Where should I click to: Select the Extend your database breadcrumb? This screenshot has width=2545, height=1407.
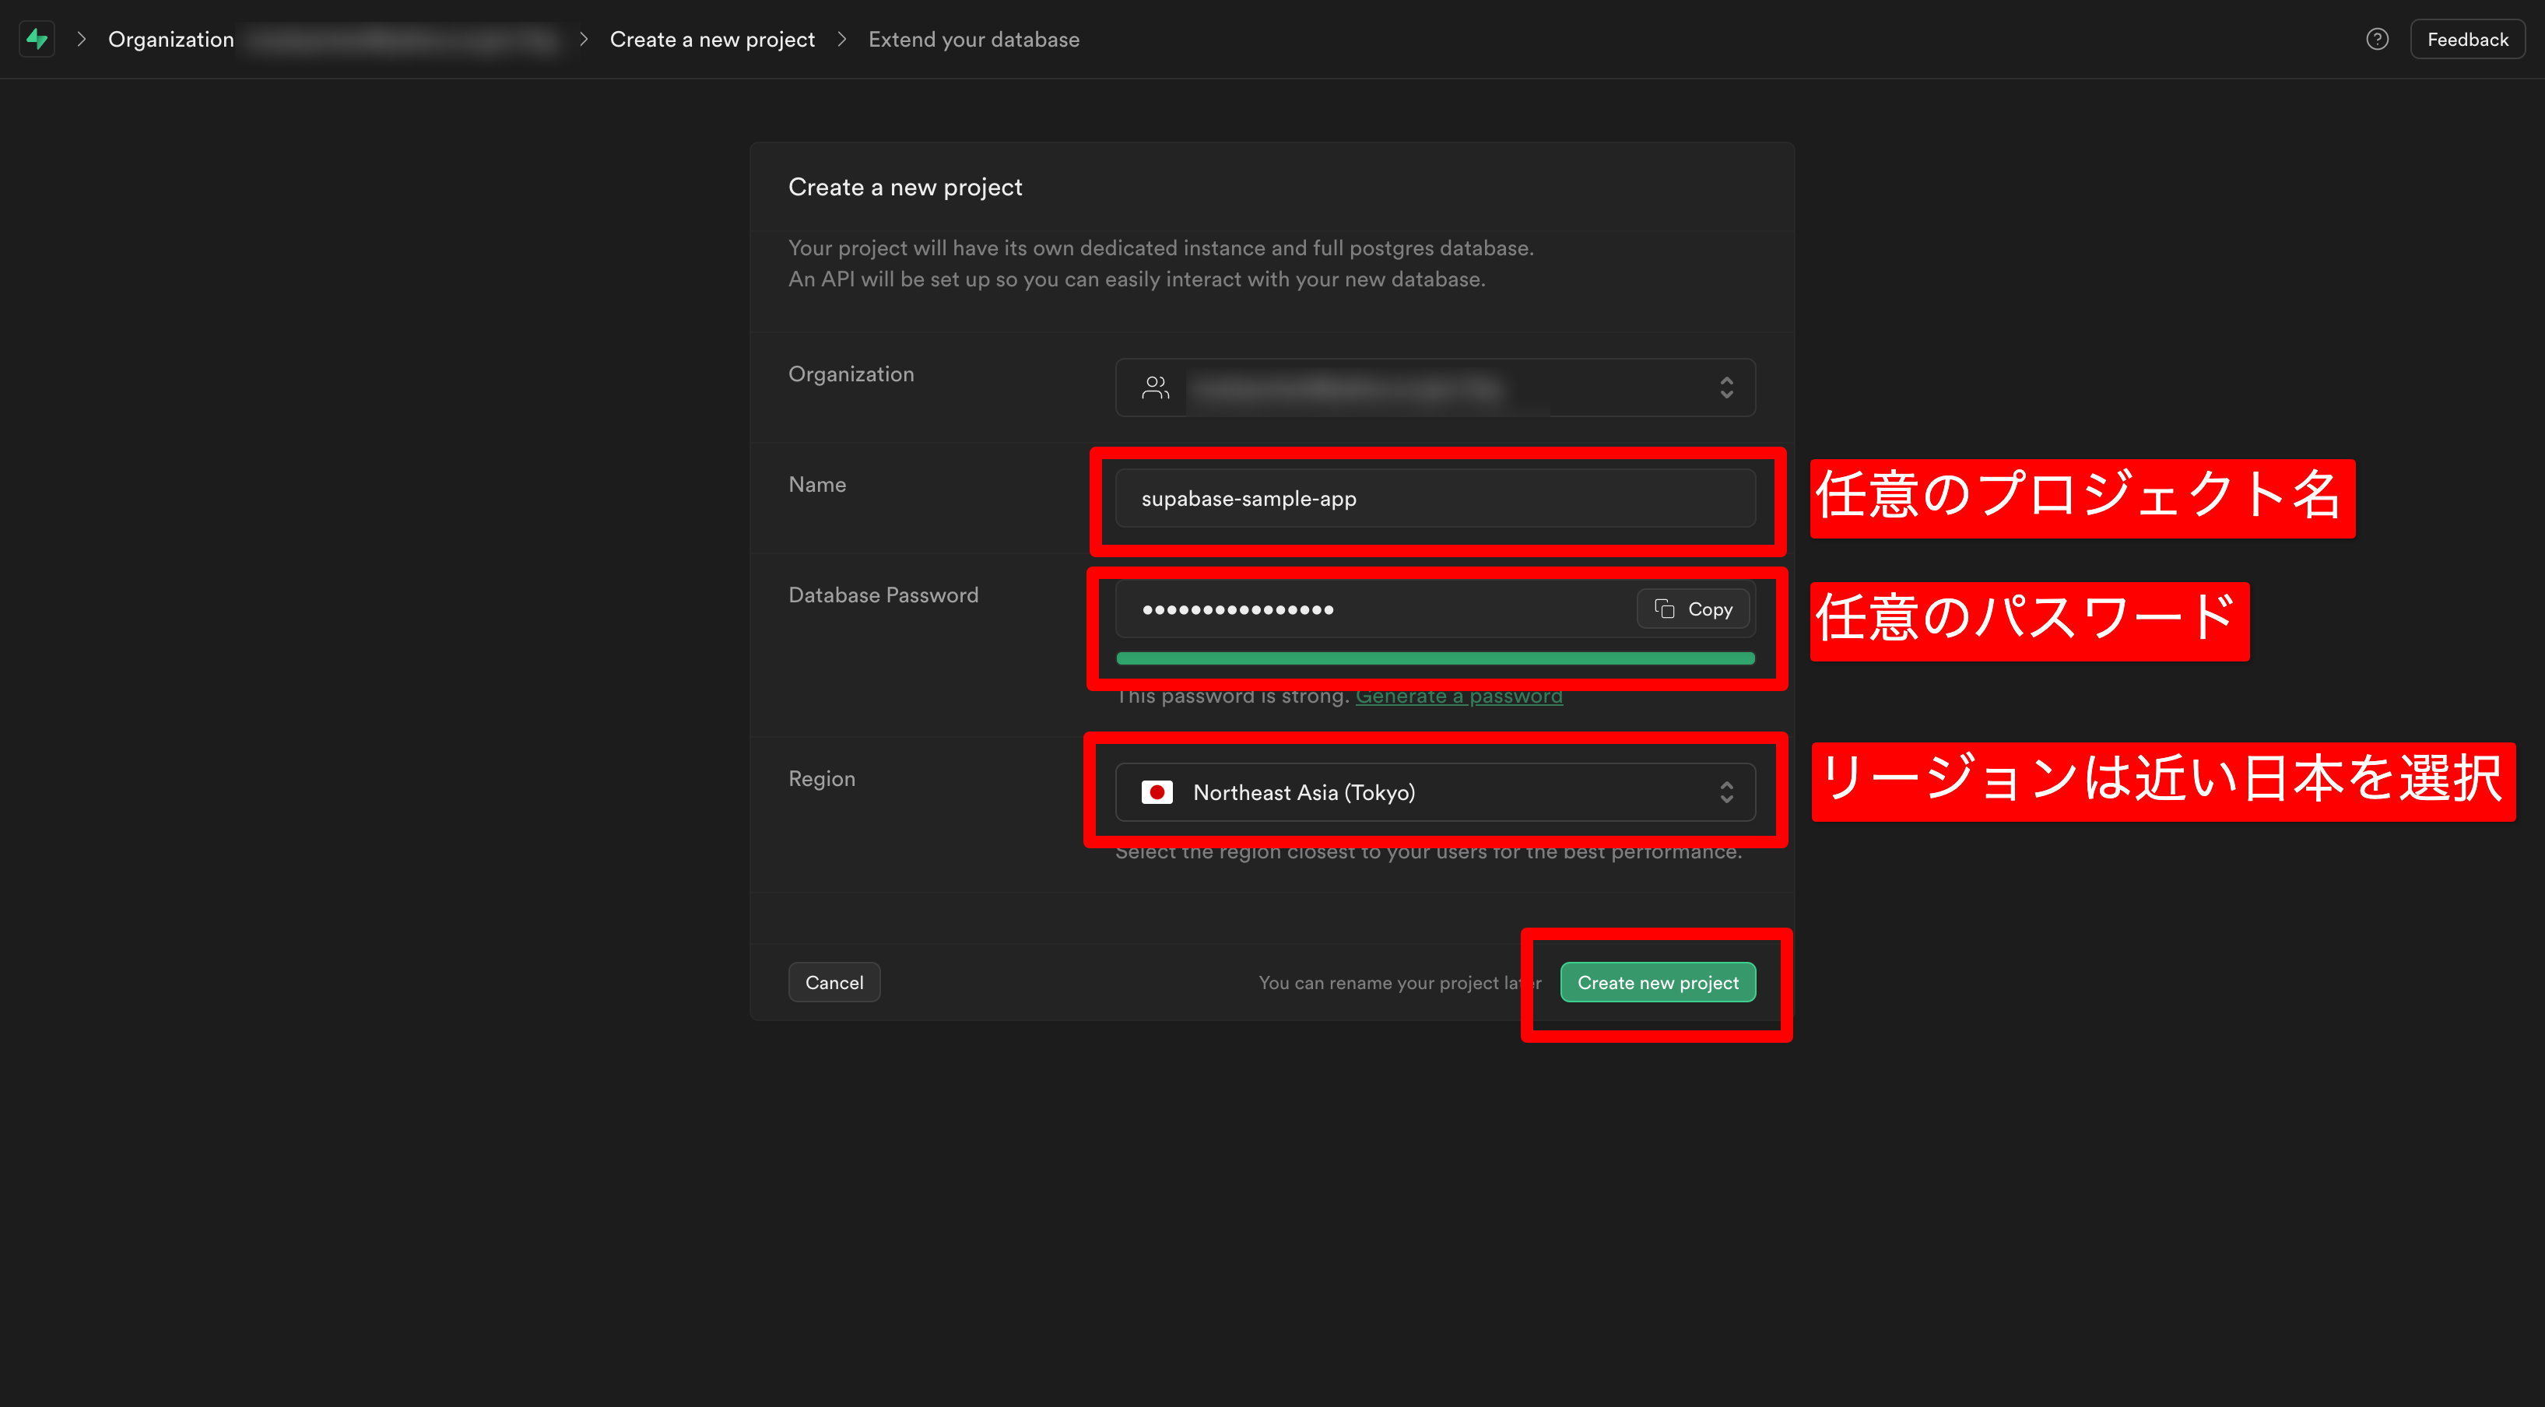coord(973,40)
